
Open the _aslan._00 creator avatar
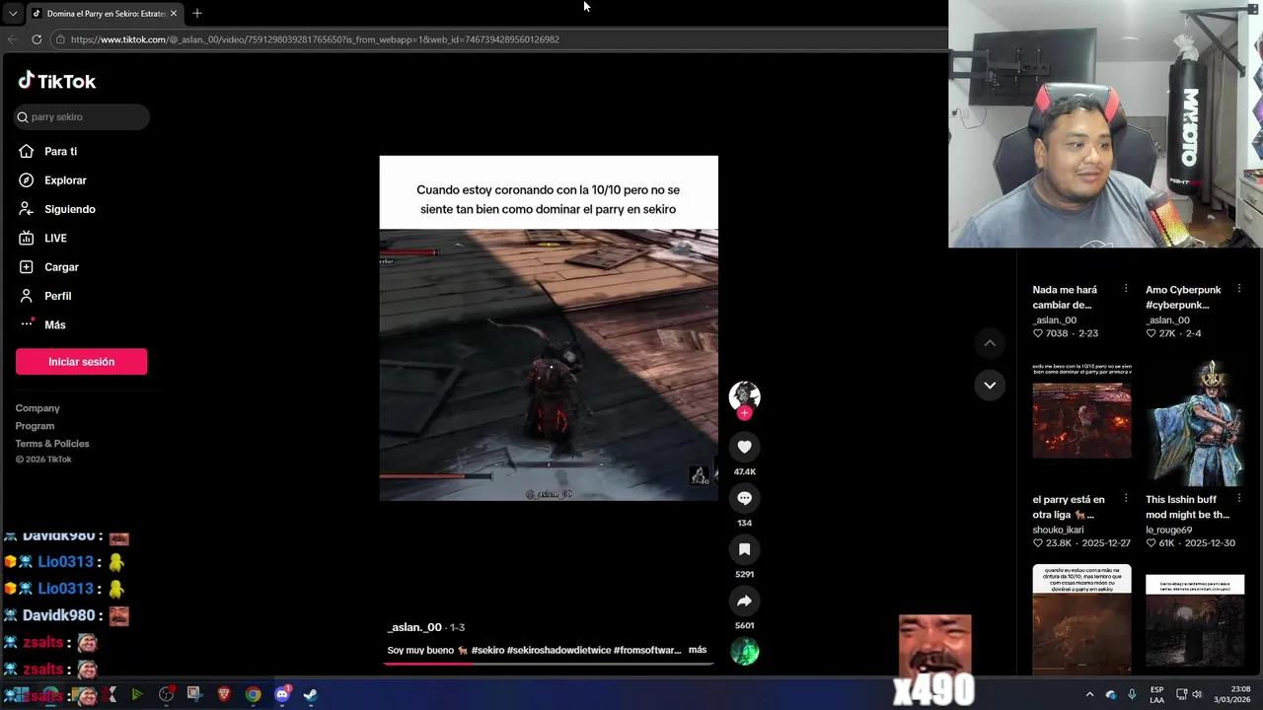pyautogui.click(x=744, y=395)
